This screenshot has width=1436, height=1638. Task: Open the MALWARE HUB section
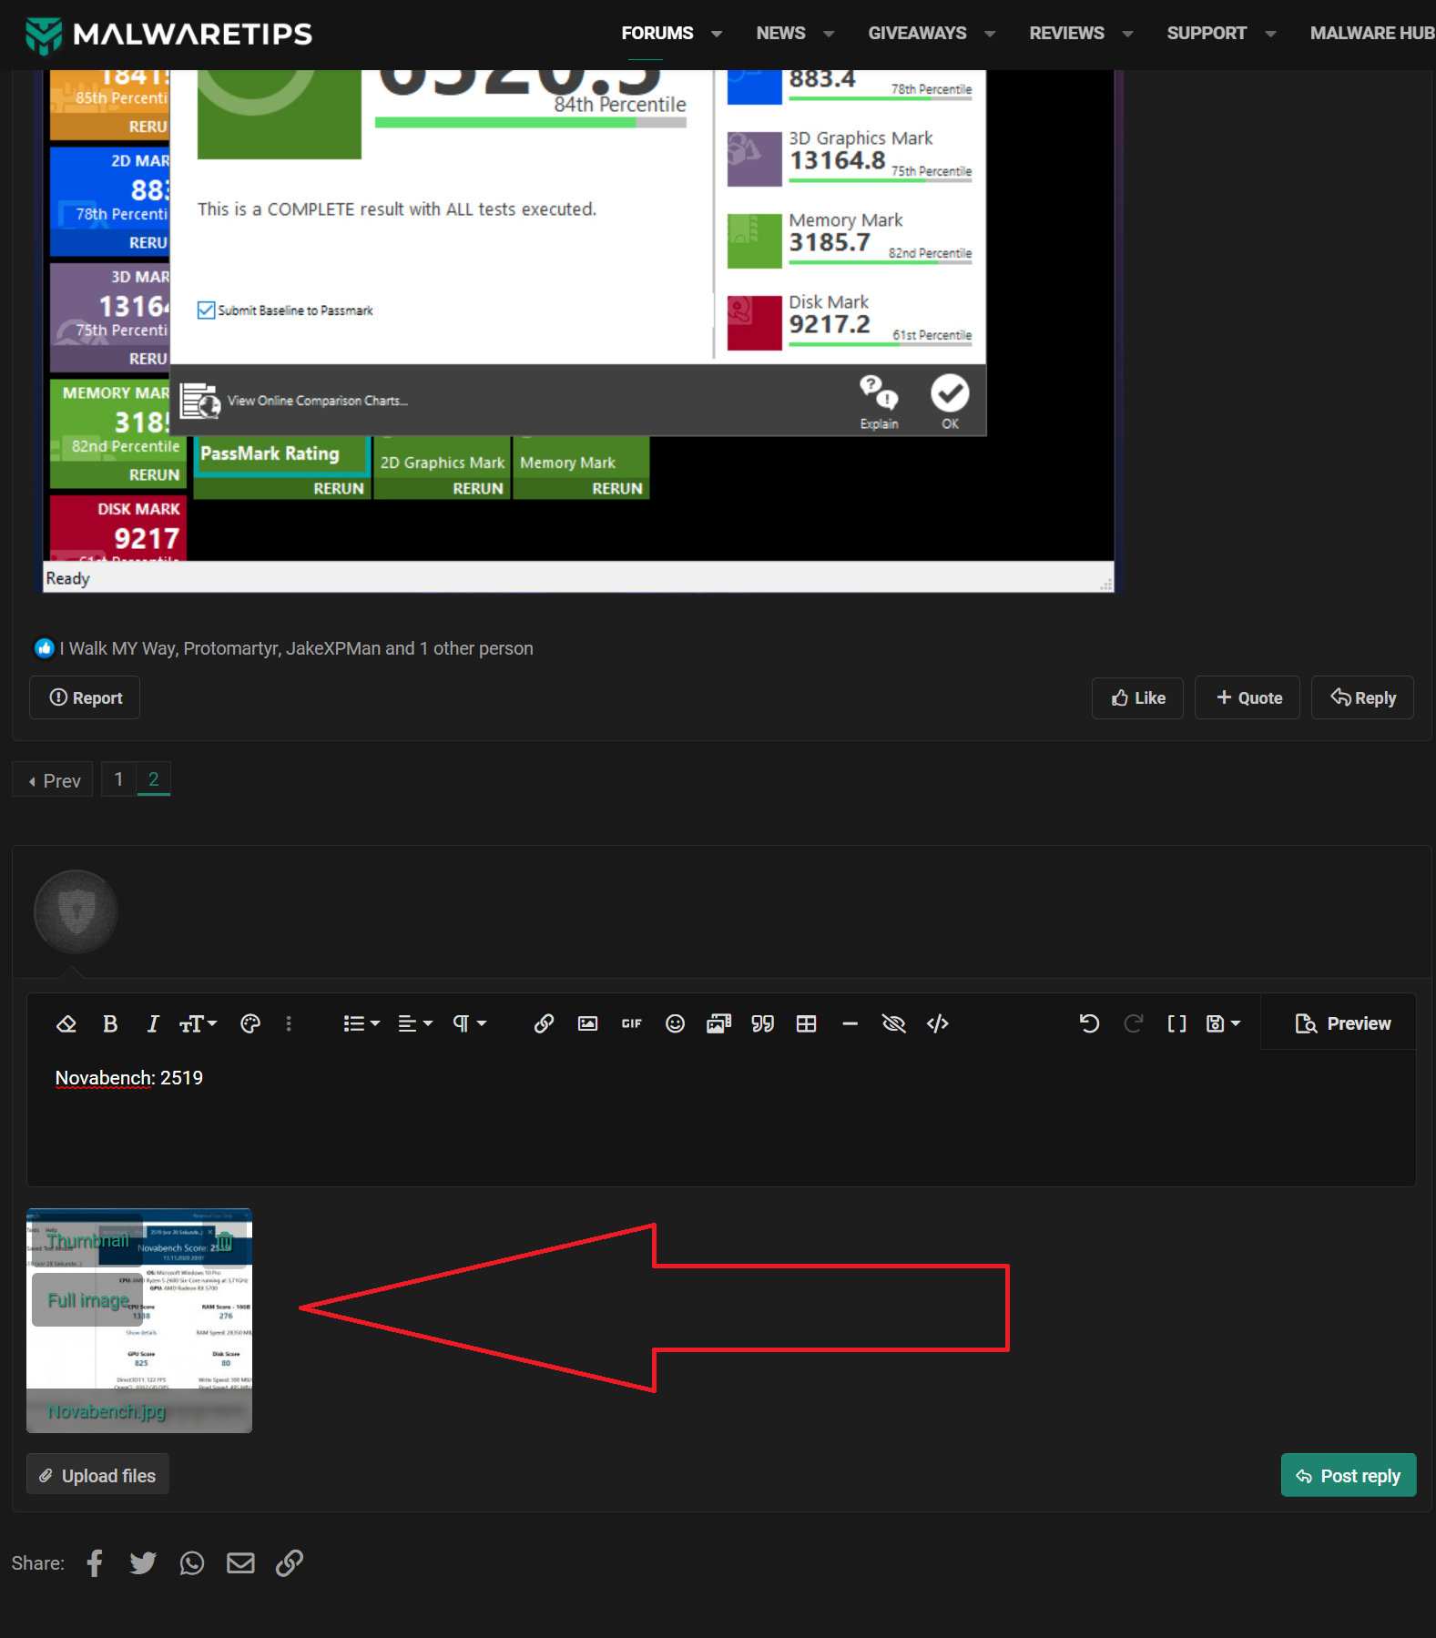click(1372, 34)
